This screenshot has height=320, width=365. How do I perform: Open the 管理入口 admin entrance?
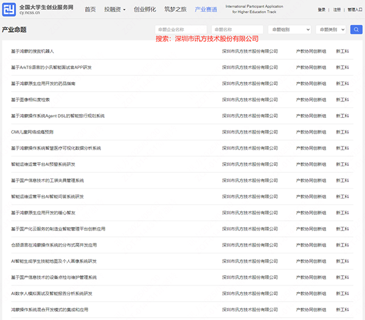coord(355,10)
